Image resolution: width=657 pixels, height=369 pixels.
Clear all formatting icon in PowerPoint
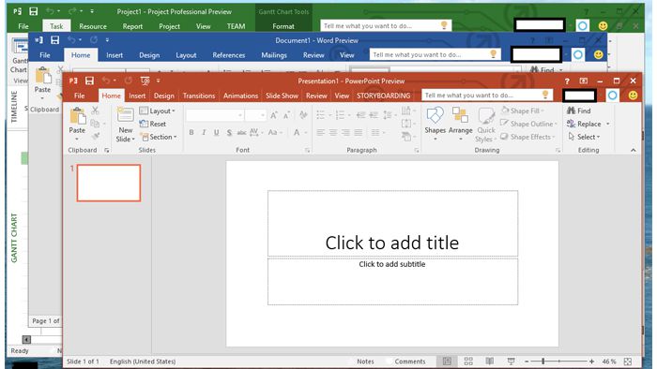coord(303,115)
